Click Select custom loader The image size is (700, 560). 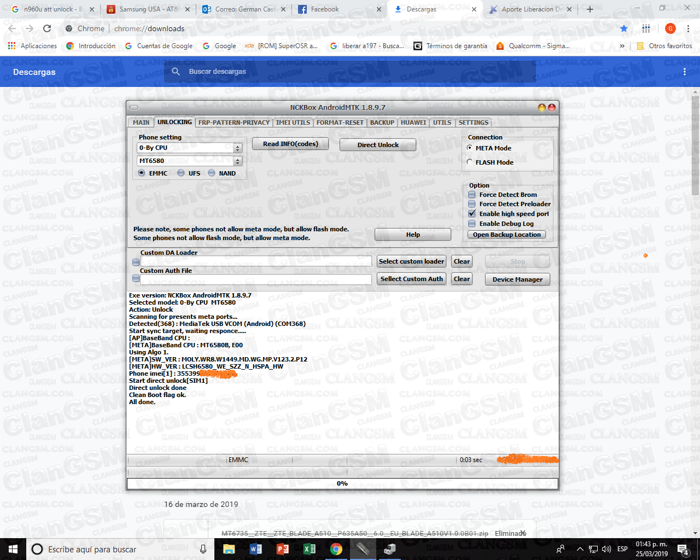tap(411, 261)
